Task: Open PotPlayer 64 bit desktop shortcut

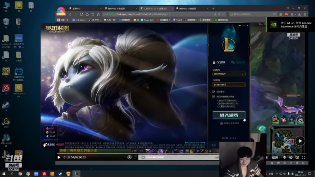Action: point(19,91)
